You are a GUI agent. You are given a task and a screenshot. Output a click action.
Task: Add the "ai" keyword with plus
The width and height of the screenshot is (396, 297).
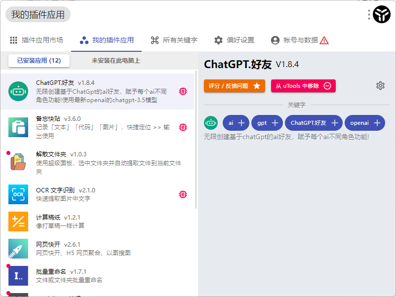point(241,123)
